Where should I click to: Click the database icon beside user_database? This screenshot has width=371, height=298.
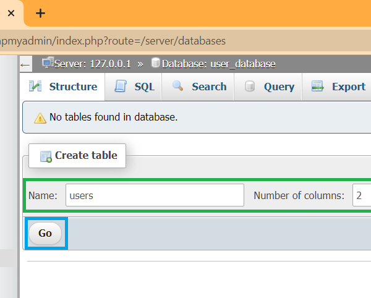point(155,63)
